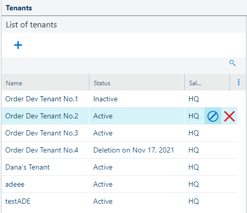Click the Deletion on Nov 17, 2021 status

(x=133, y=150)
